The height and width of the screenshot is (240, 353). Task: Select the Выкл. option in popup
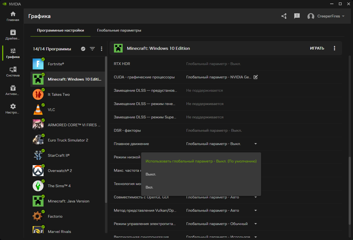(151, 174)
